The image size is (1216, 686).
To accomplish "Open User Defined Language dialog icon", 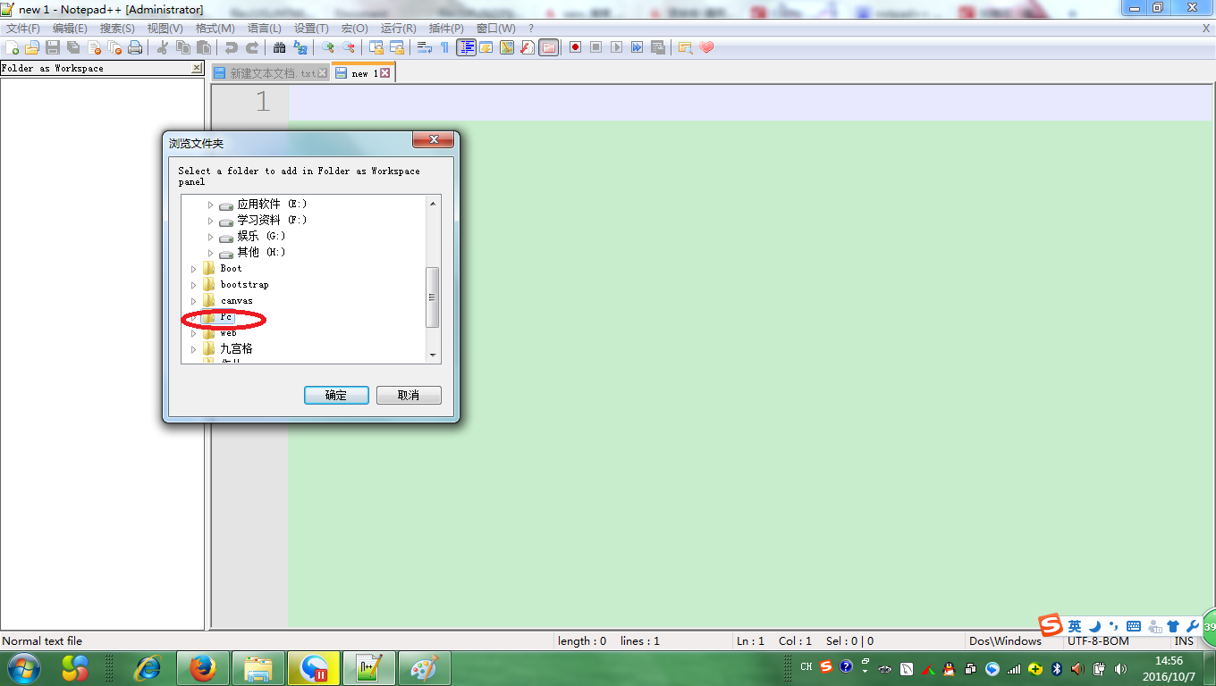I will click(486, 47).
